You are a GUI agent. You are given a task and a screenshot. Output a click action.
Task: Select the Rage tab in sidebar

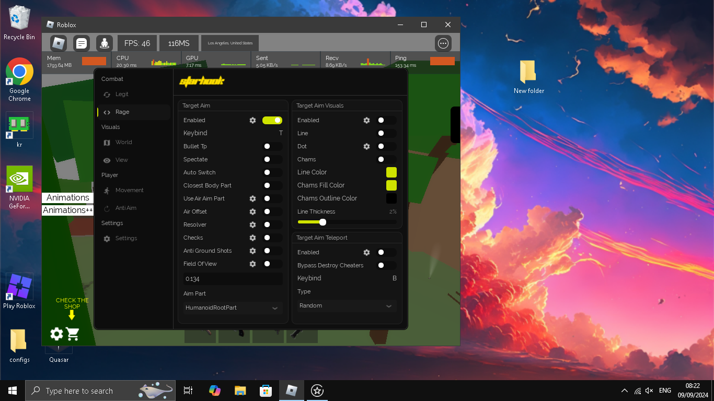[134, 112]
